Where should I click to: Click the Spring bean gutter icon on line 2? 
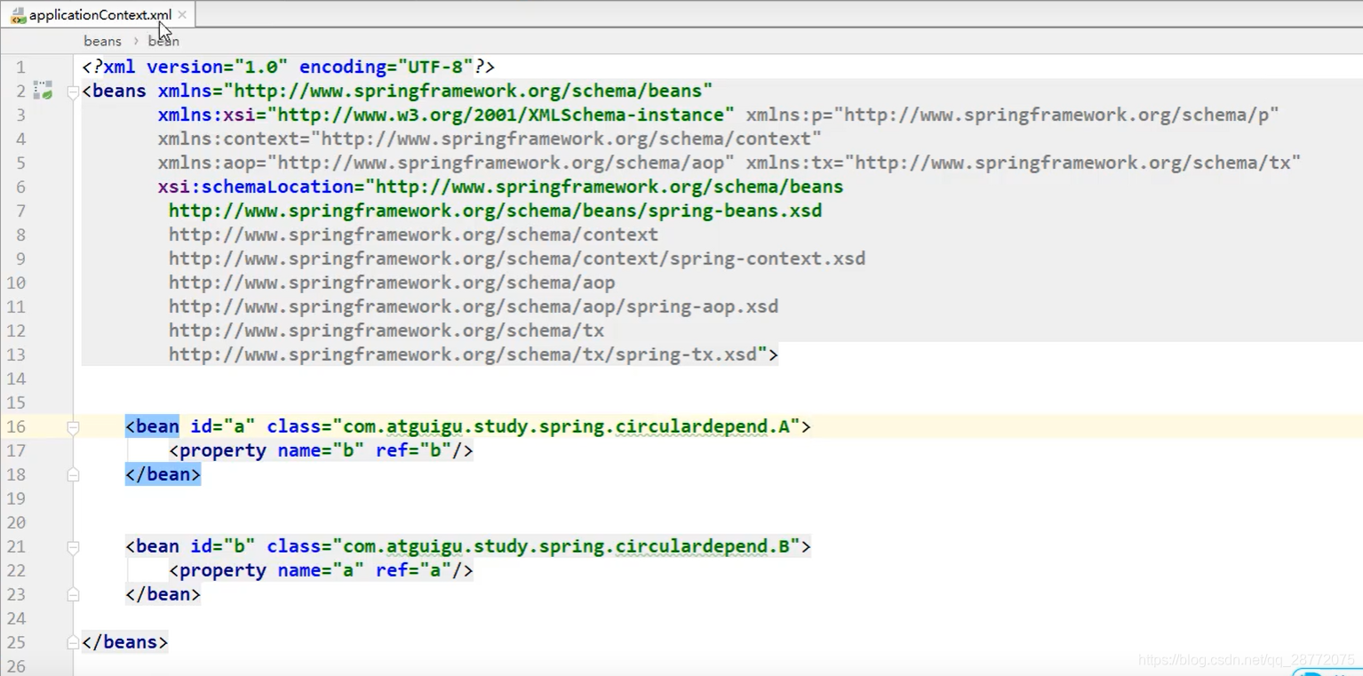point(43,90)
